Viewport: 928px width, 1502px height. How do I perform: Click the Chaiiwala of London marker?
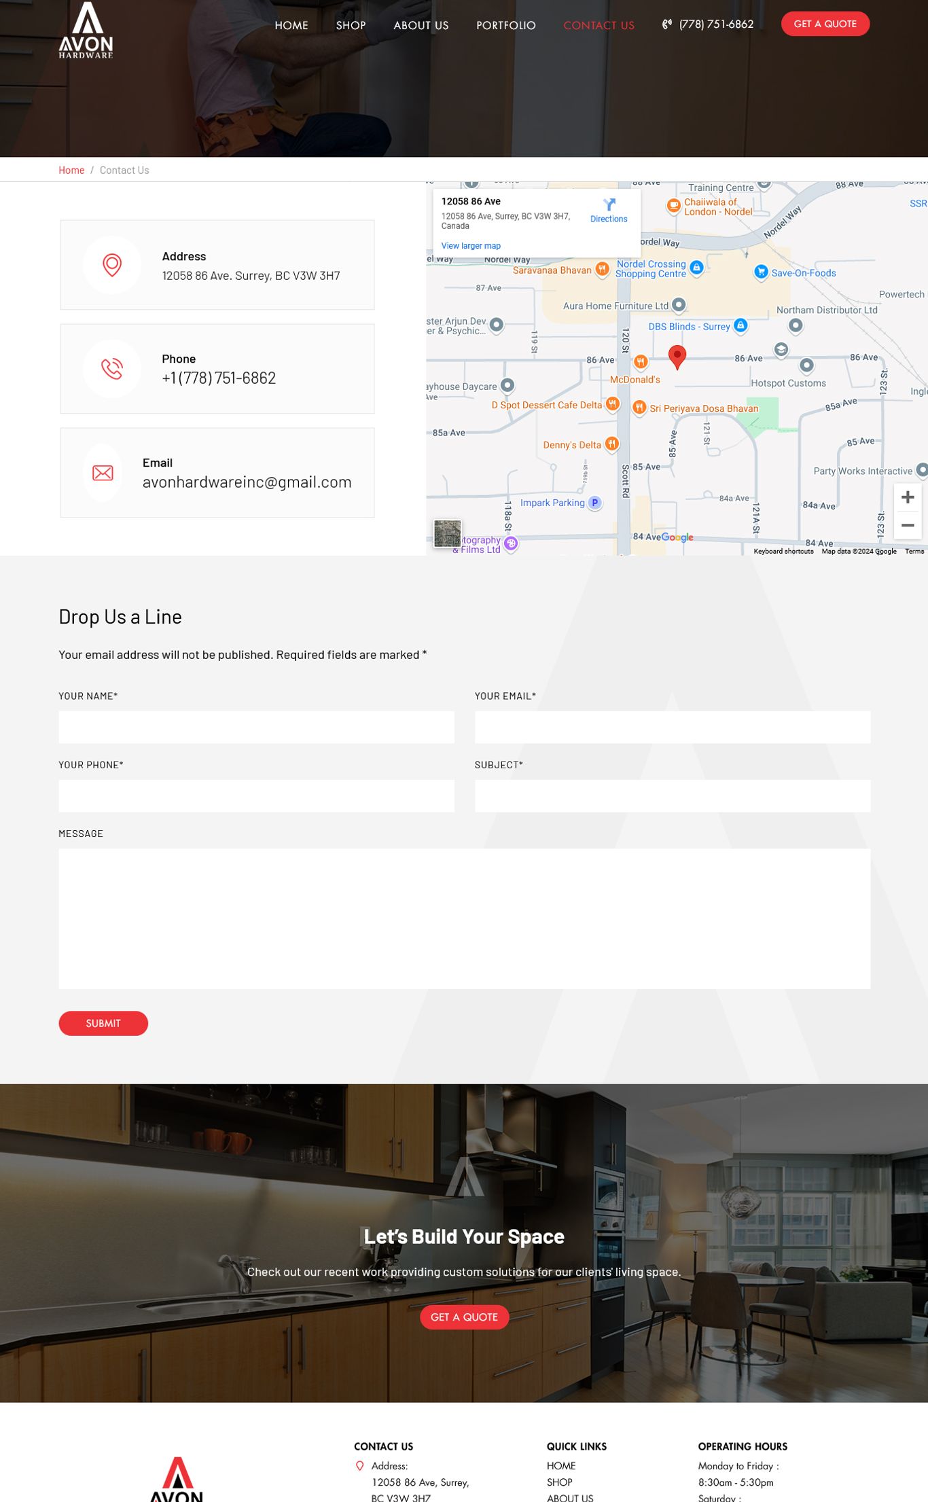[673, 206]
